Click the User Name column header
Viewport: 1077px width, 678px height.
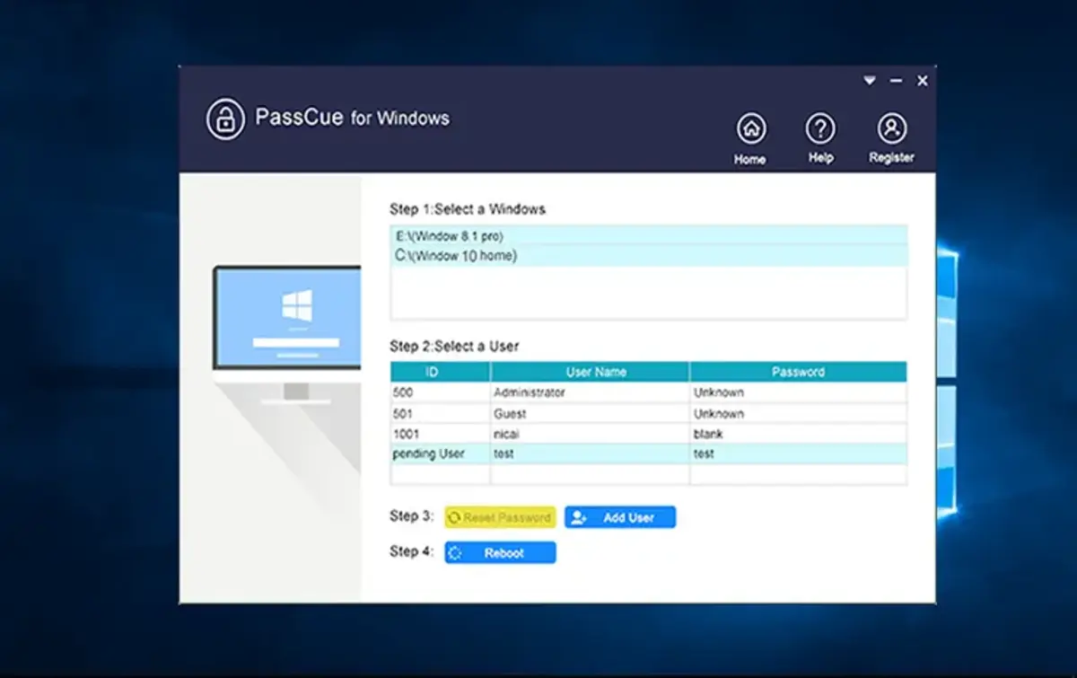pos(590,372)
